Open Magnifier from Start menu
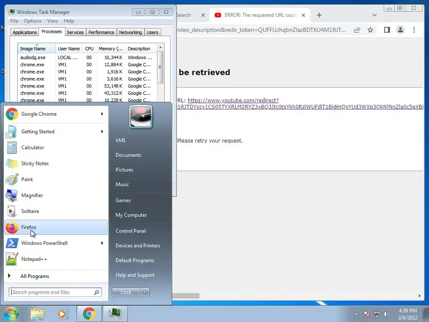429x322 pixels. click(56, 195)
